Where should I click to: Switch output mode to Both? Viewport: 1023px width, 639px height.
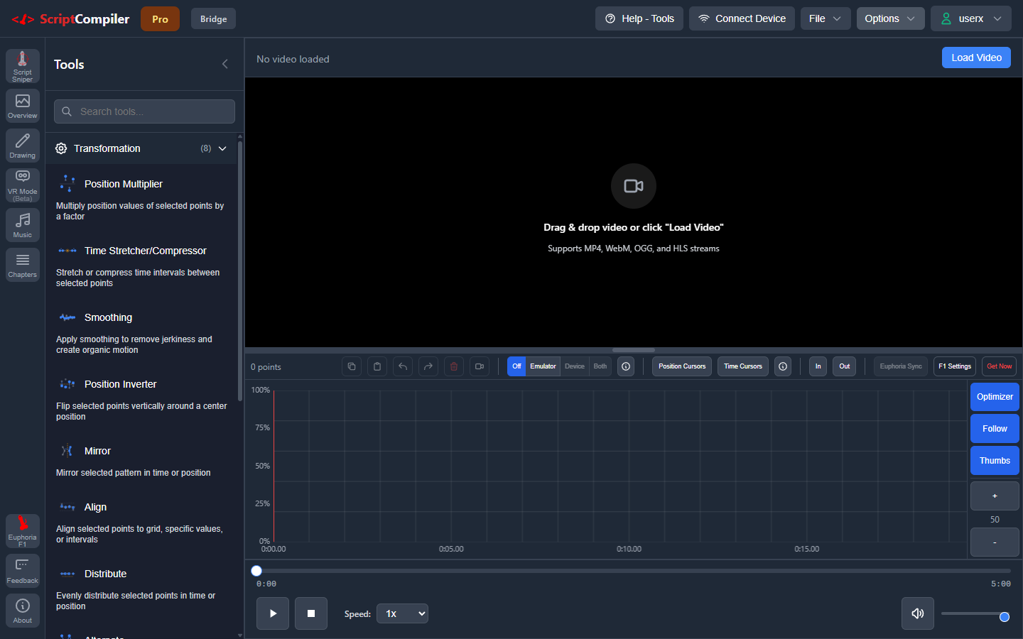(600, 366)
